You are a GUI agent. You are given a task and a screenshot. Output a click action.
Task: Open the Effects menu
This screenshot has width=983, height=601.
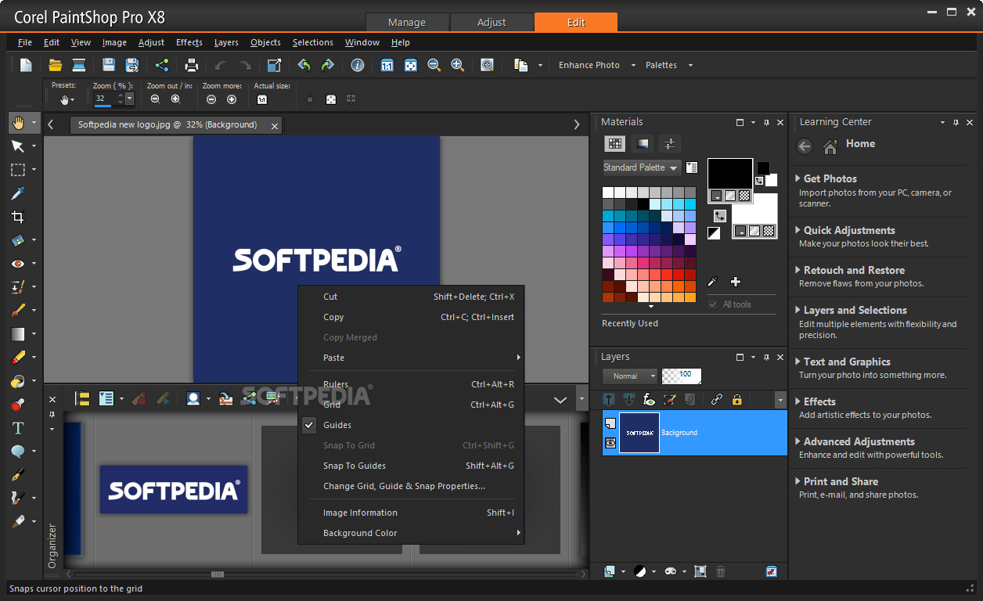[189, 42]
